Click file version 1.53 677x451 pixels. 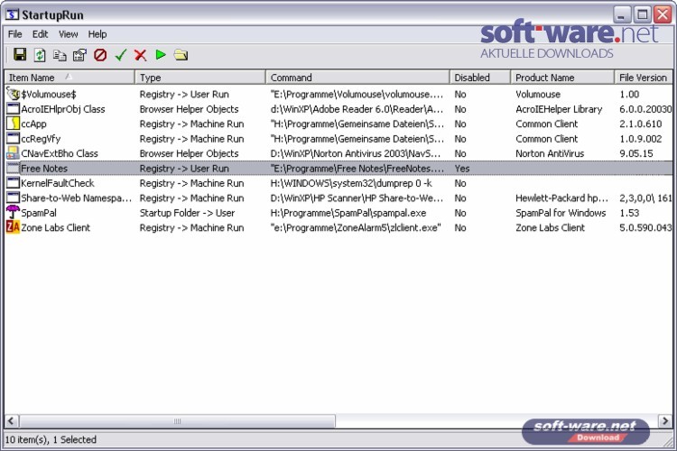629,213
